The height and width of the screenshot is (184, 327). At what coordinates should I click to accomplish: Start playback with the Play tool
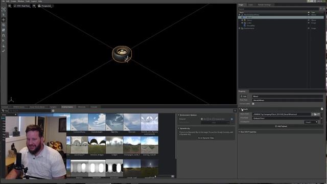[x=4, y=40]
